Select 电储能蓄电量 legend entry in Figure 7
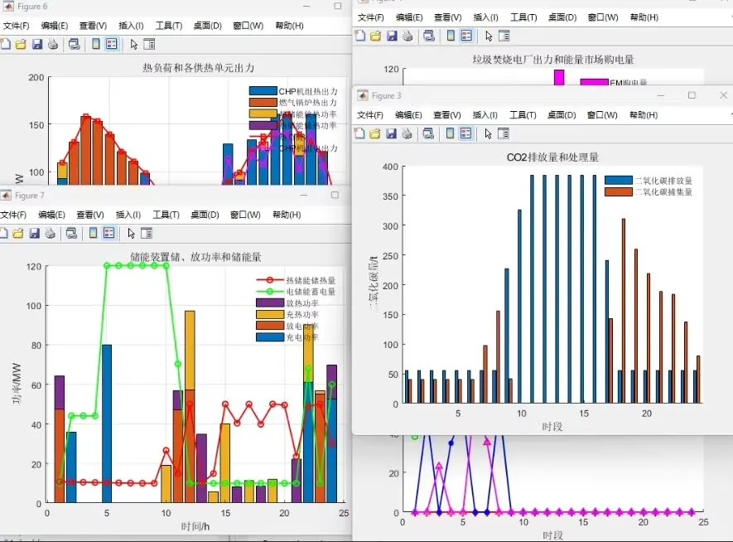 (296, 292)
